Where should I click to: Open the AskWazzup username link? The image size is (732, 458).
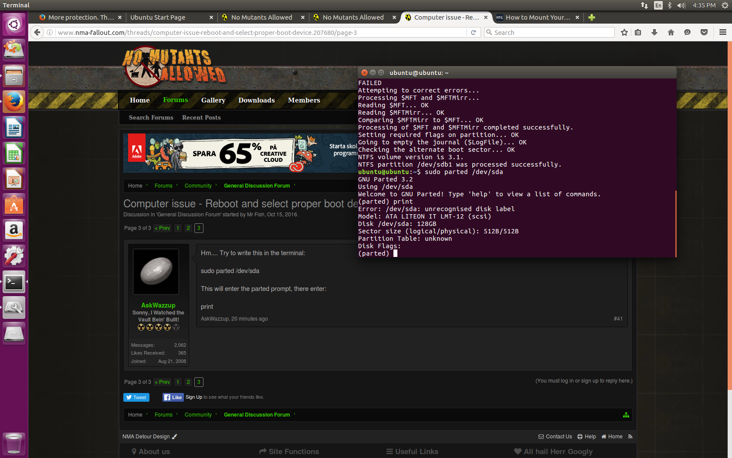(x=158, y=305)
